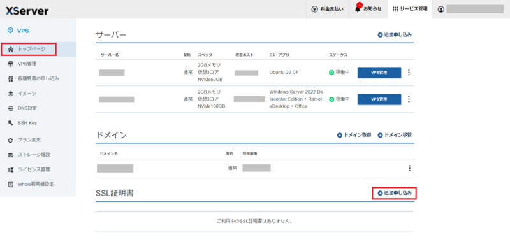Image resolution: width=510 pixels, height=242 pixels.
Task: Open three-dot menu in the domain row
Action: [x=409, y=168]
